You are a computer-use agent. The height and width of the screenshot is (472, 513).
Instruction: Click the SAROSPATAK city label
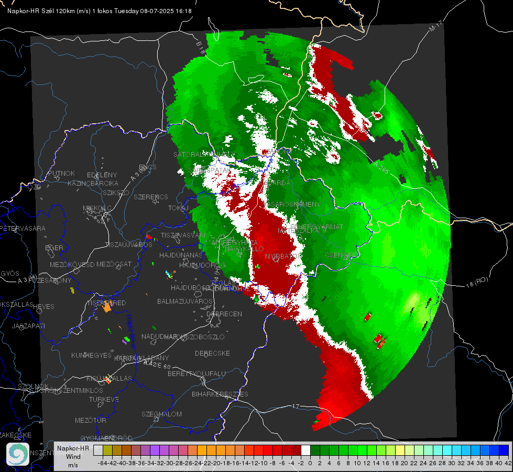210,170
